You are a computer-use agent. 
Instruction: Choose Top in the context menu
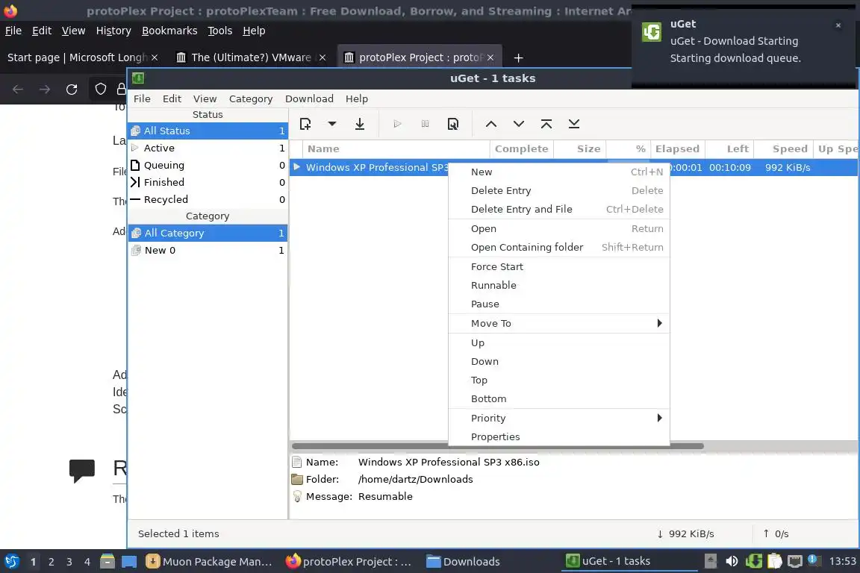tap(559, 380)
